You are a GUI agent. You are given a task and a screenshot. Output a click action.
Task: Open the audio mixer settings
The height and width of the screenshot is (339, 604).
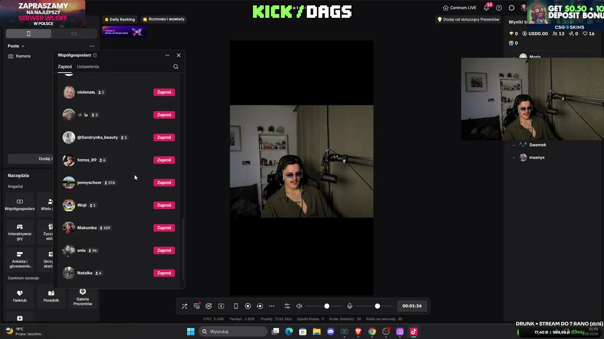click(x=287, y=306)
